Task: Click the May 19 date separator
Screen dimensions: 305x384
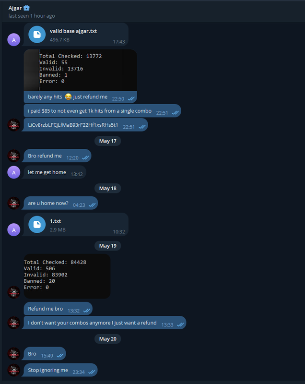Action: pyautogui.click(x=107, y=246)
